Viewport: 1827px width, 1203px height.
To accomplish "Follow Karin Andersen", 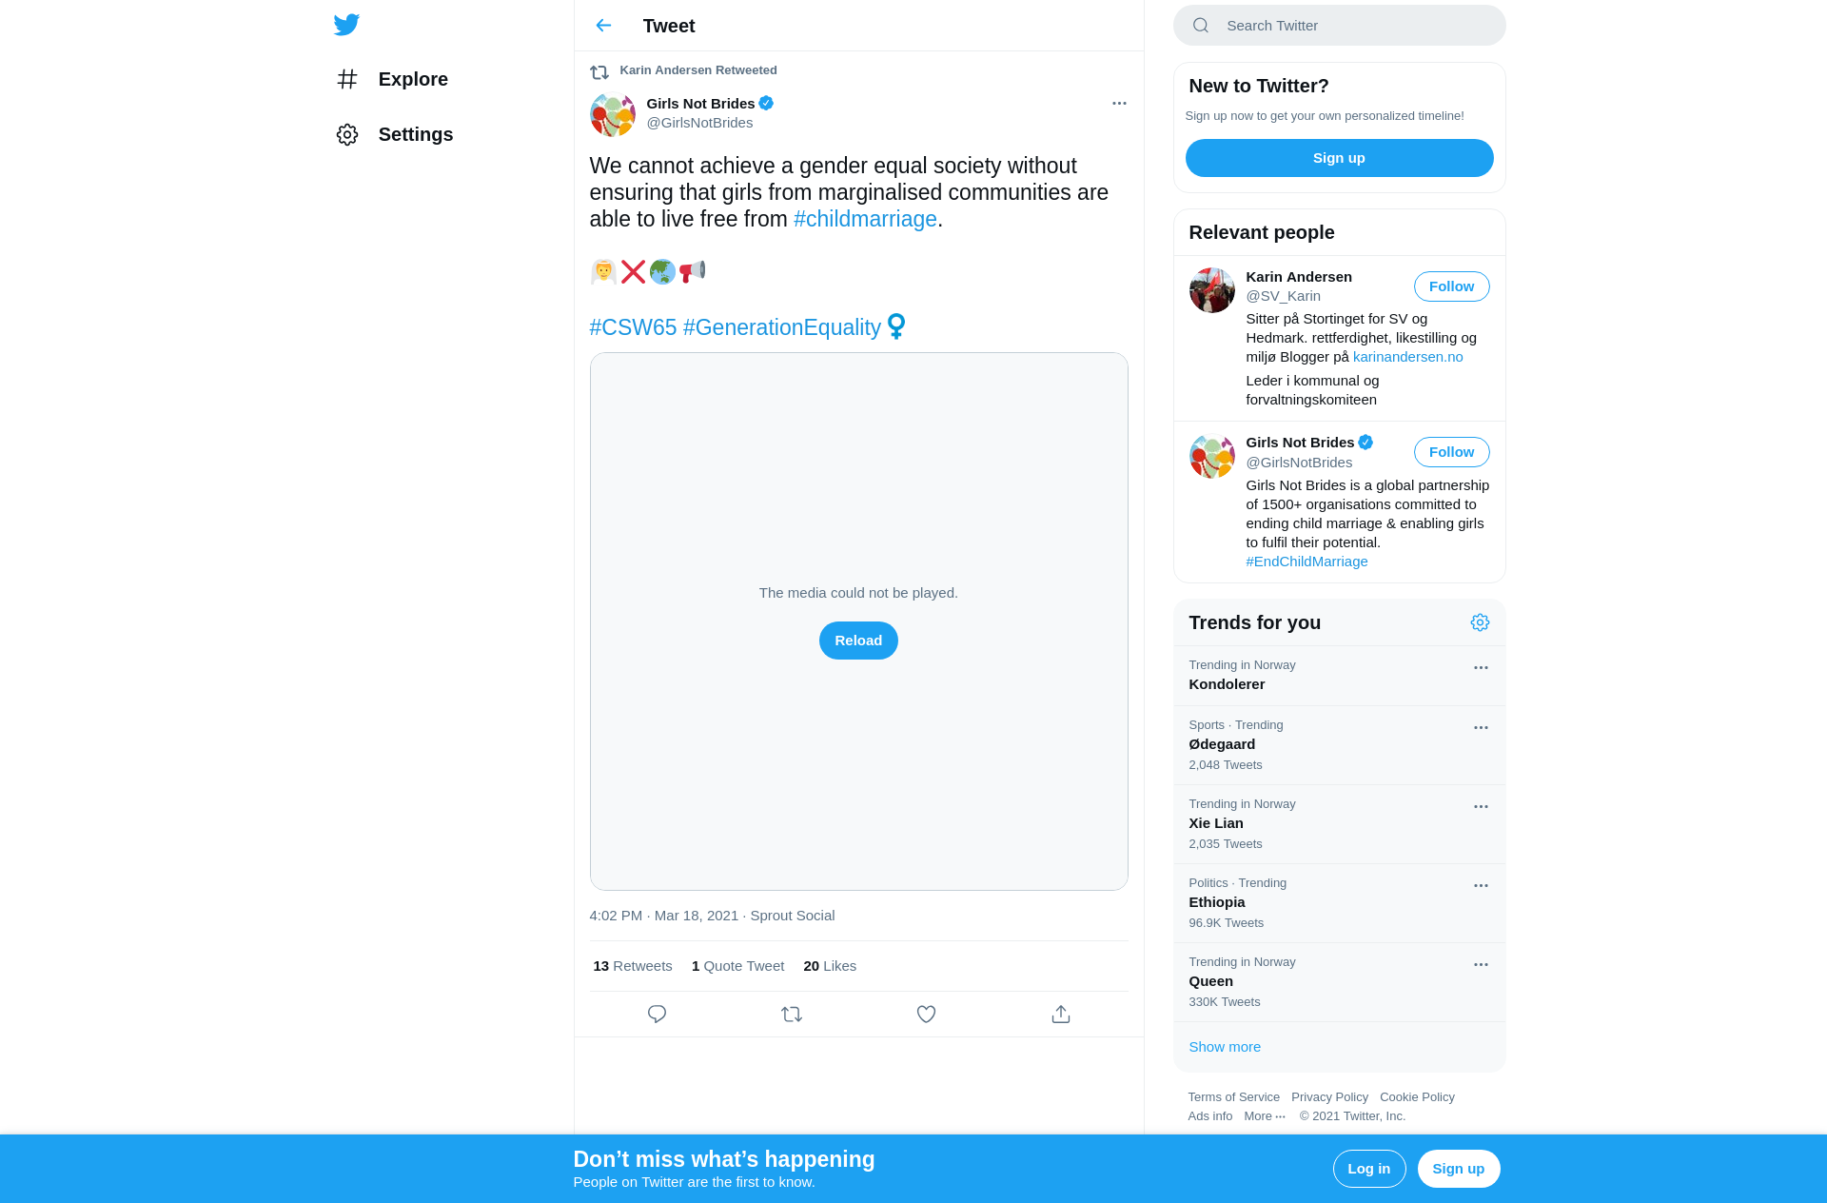I will [1451, 286].
